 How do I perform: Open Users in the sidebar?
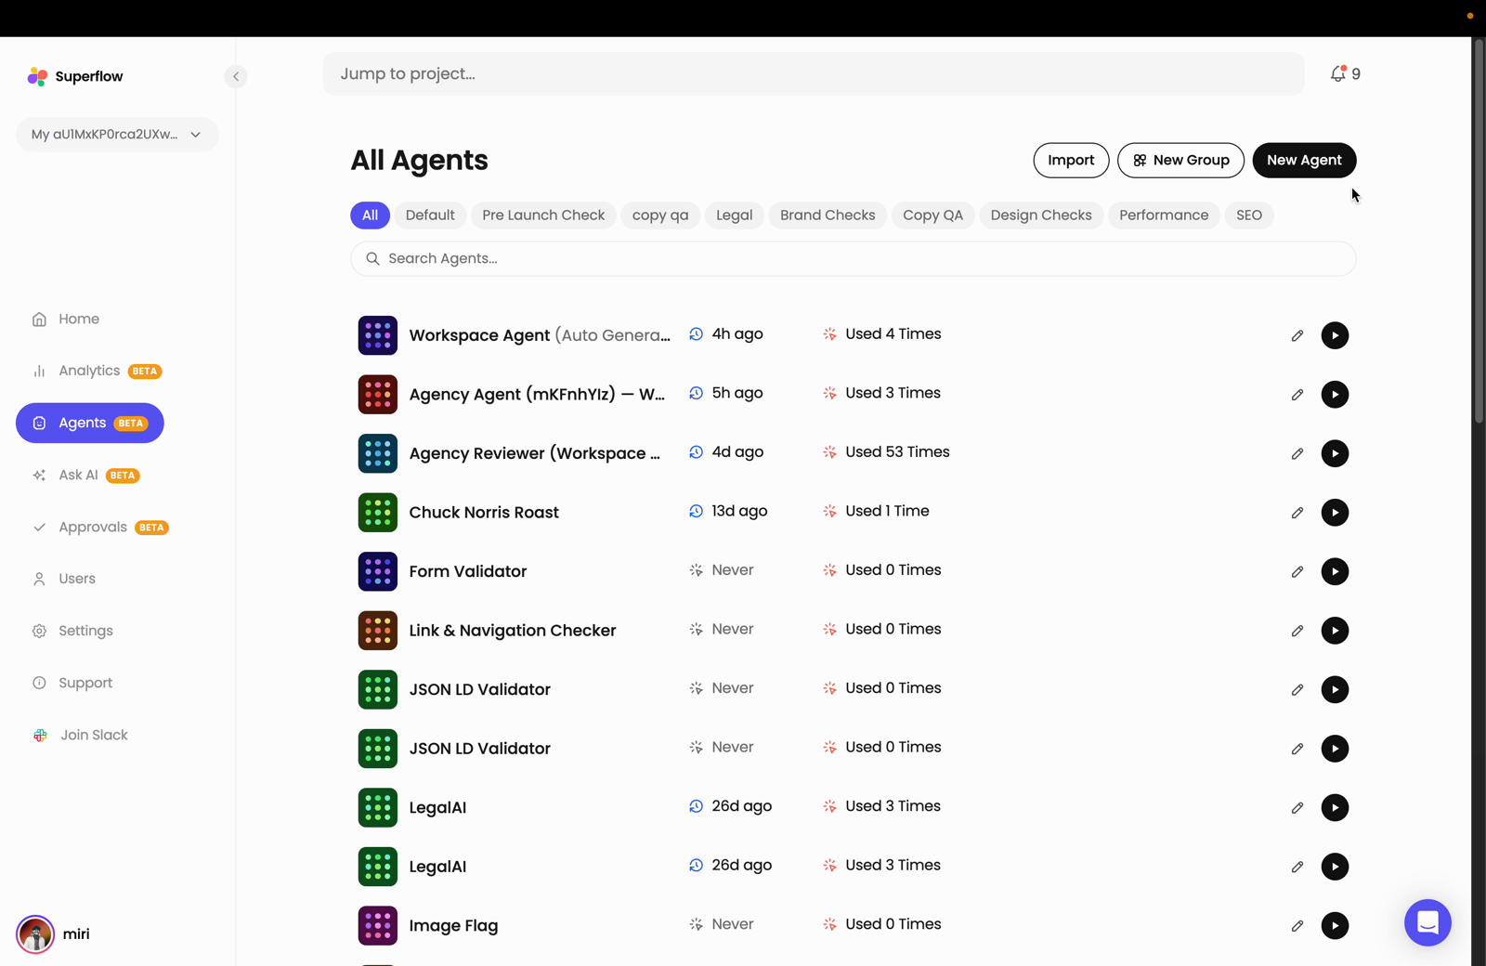pyautogui.click(x=64, y=579)
